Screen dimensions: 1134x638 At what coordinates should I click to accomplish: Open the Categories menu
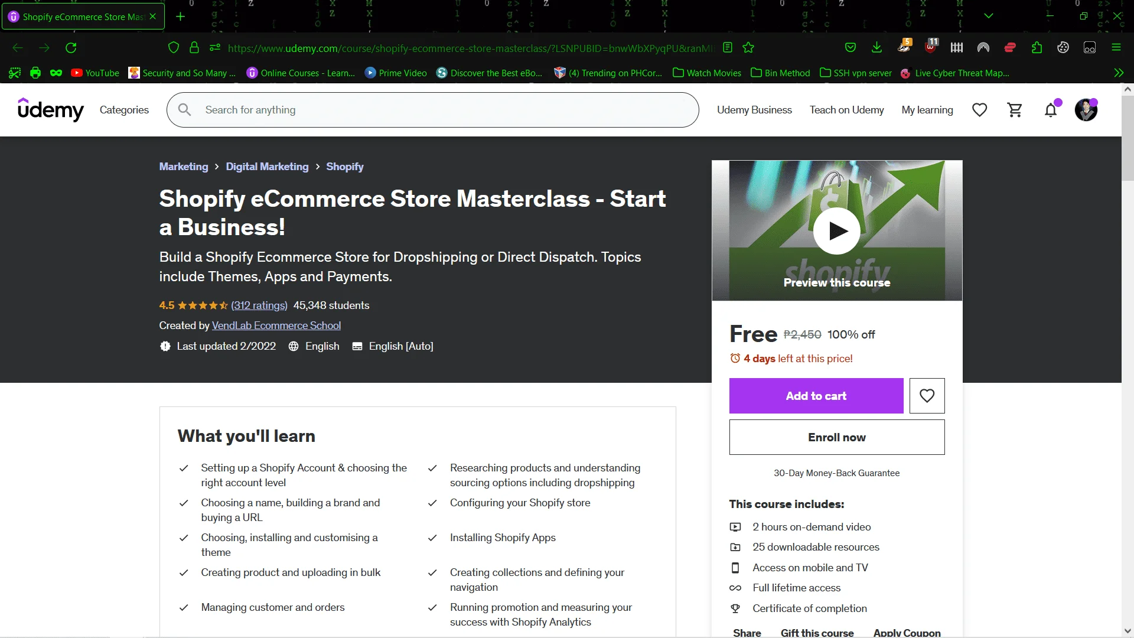(x=124, y=110)
